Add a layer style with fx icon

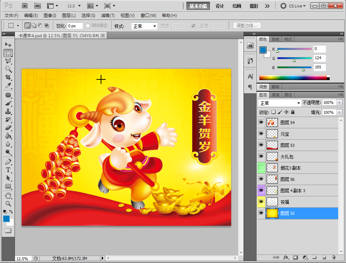(286, 257)
